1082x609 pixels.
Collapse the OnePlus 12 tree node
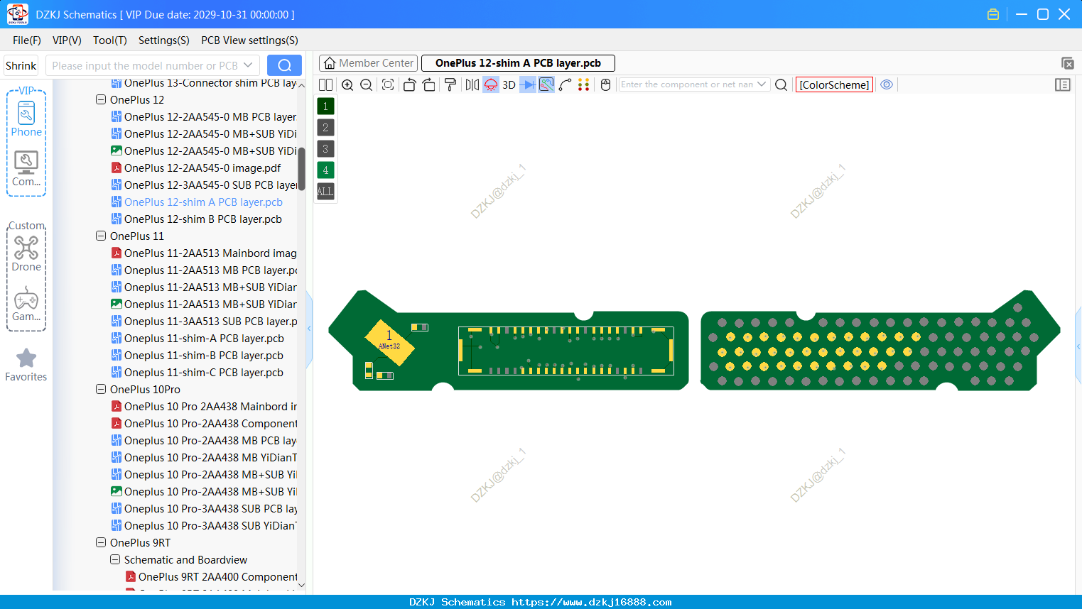[x=101, y=100]
